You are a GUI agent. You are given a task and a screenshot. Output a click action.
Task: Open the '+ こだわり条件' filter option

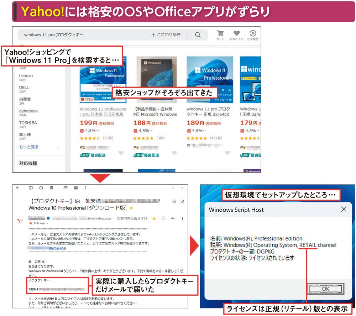coord(166,35)
